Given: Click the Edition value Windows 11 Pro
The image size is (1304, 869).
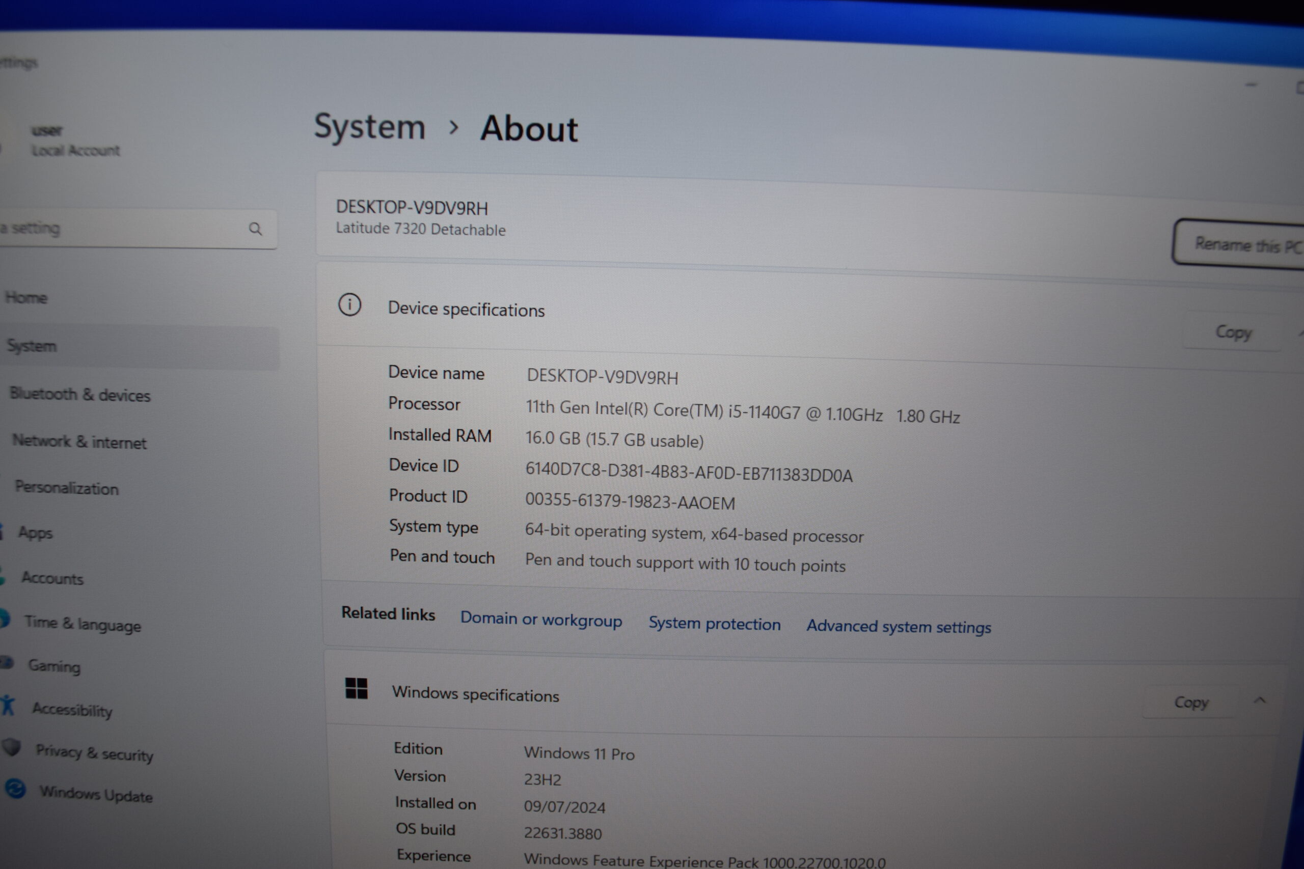Looking at the screenshot, I should tap(579, 754).
